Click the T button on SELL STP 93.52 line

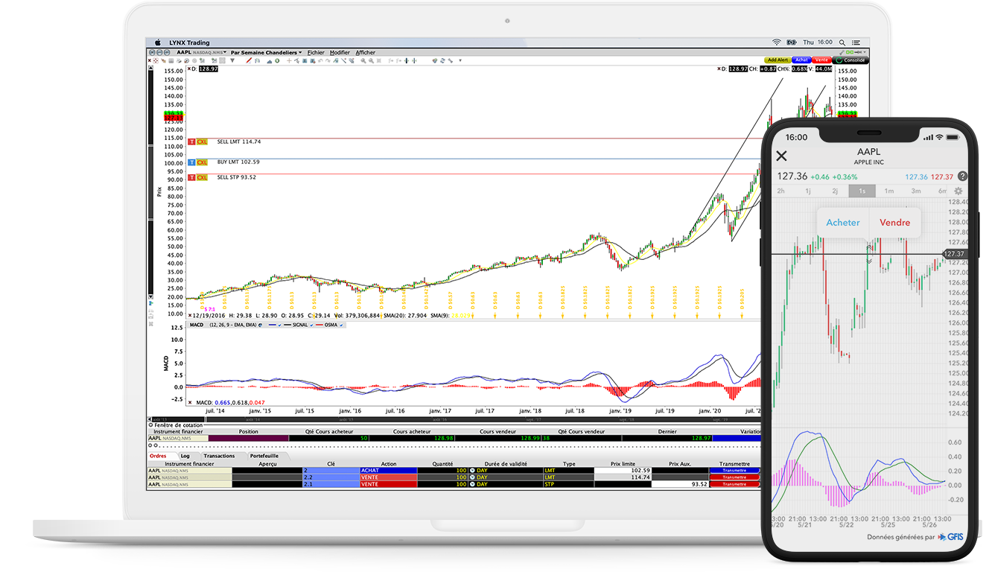coord(191,177)
